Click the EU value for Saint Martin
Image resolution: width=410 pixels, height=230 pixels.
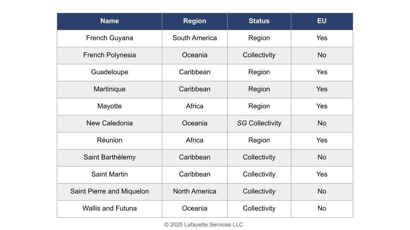pyautogui.click(x=322, y=174)
